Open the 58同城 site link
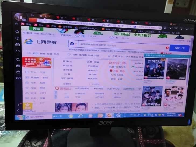 click(x=67, y=70)
